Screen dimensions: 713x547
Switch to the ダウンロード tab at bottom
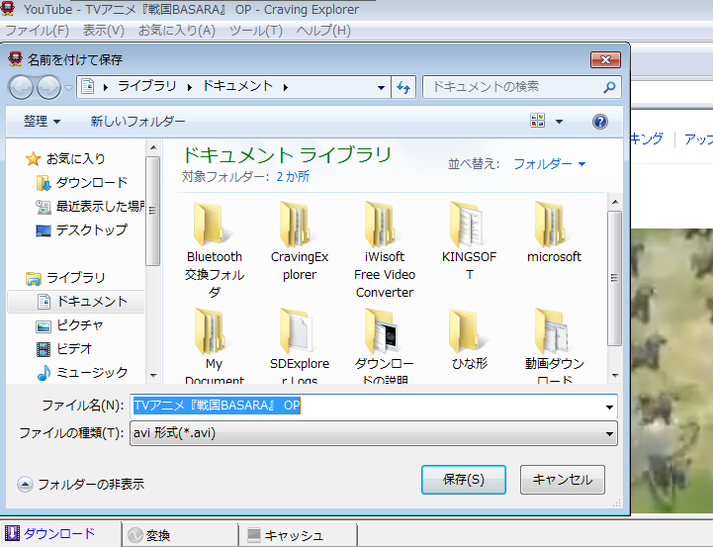(60, 534)
